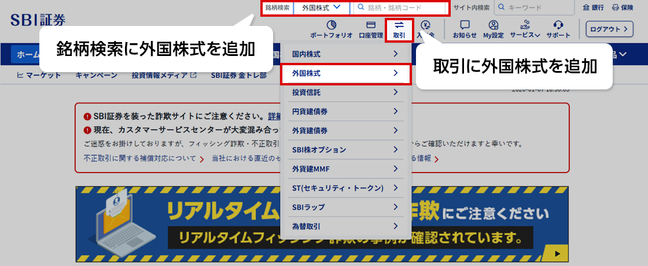
Task: Select 外国株式 from the trade menu
Action: click(345, 73)
